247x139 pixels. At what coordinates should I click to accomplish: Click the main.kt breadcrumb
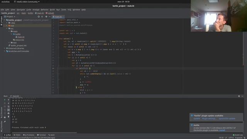coord(39,13)
